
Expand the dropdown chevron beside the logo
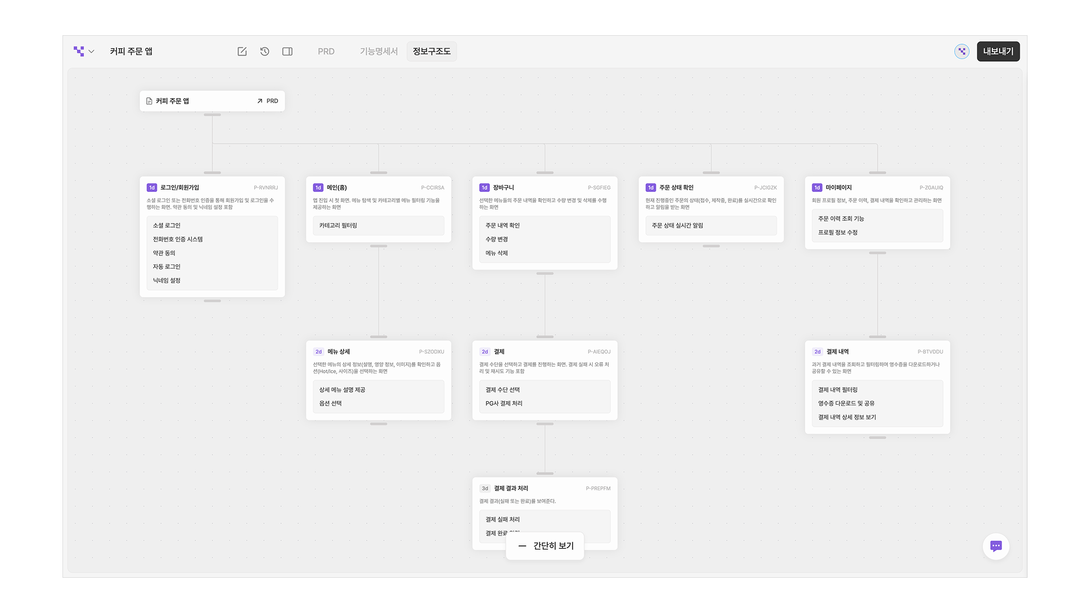(91, 52)
